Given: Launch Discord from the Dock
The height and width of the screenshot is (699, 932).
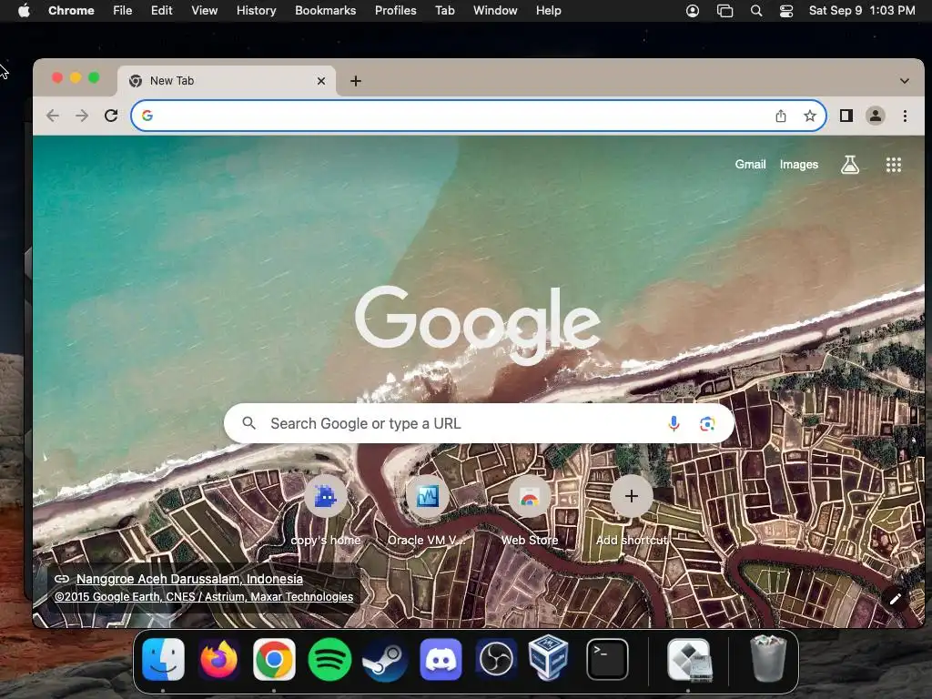Looking at the screenshot, I should click(441, 659).
